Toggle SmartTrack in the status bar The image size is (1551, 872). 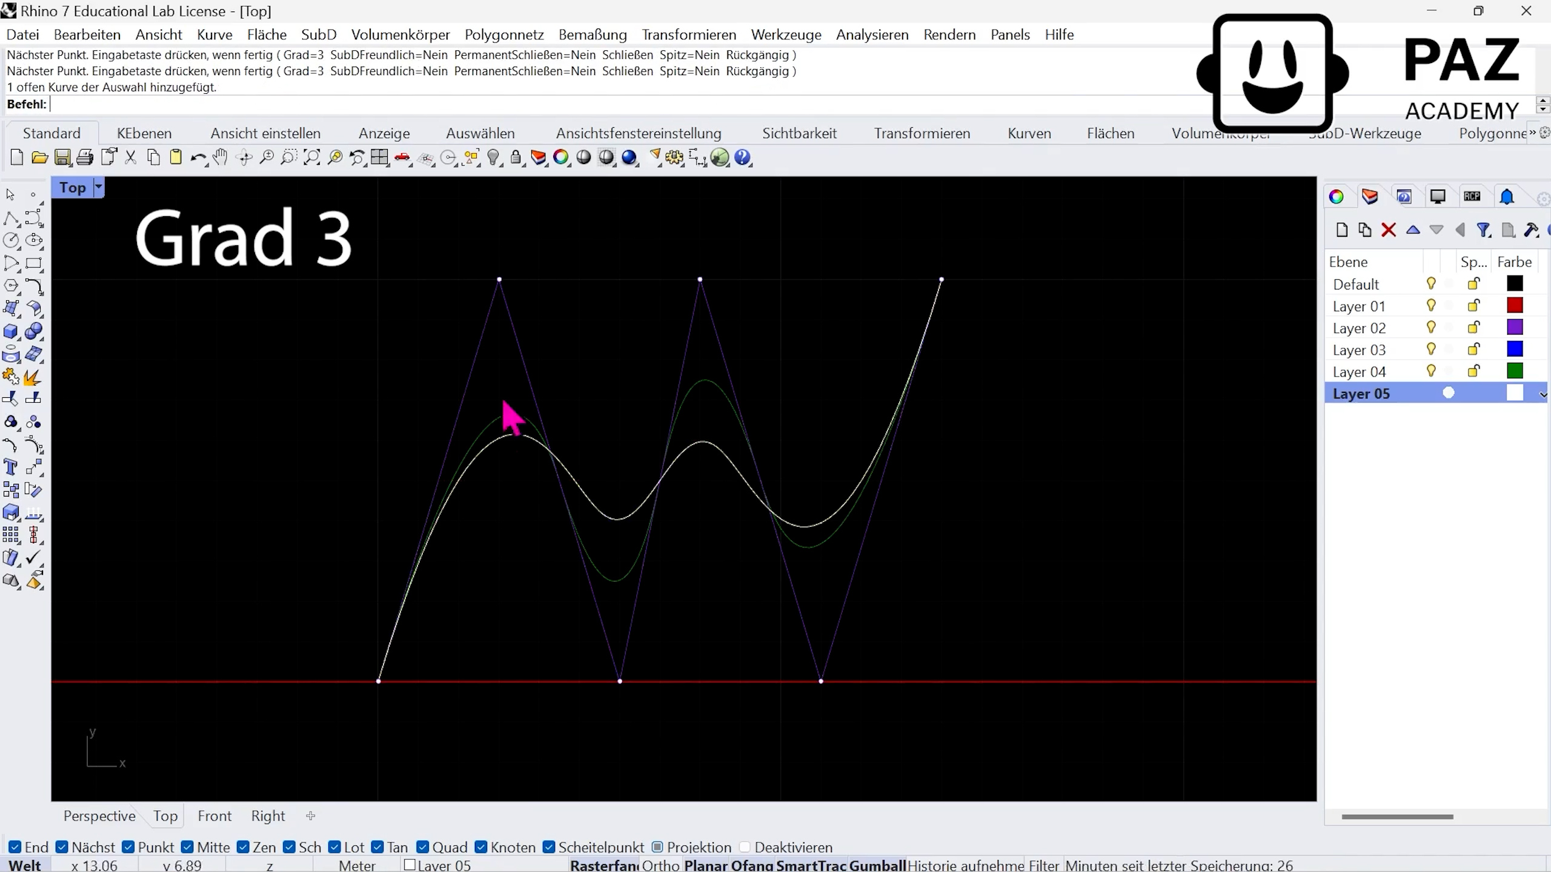tap(811, 865)
